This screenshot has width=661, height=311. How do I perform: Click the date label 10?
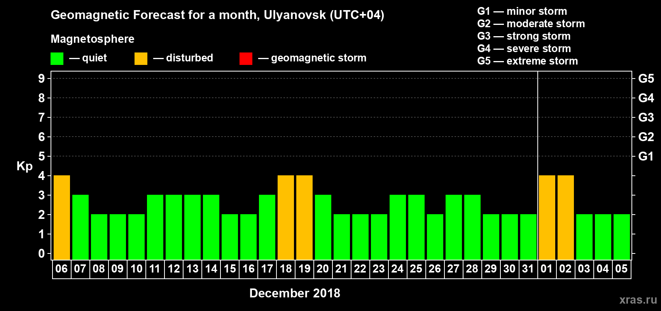pos(136,269)
